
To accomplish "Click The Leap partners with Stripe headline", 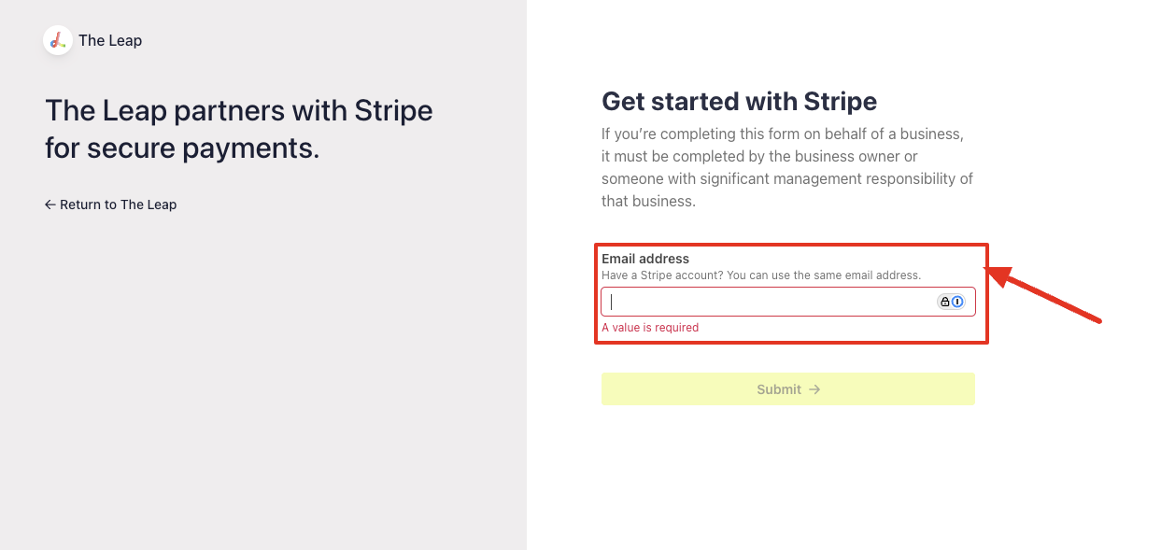I will pos(238,129).
